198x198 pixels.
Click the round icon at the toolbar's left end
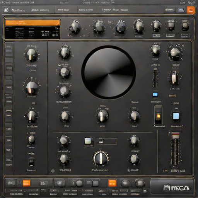tap(6, 10)
